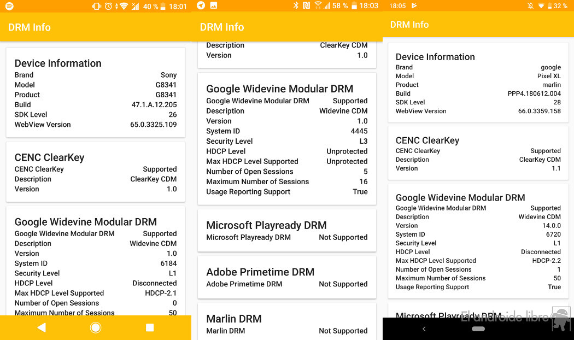Tap the Security Level L3 row

click(286, 141)
